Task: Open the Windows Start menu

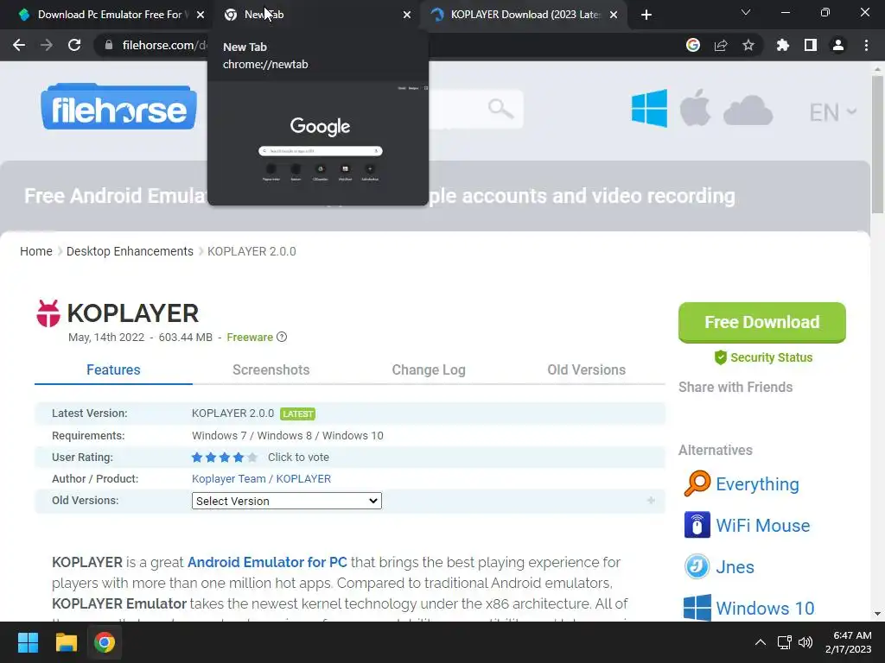Action: click(x=28, y=642)
